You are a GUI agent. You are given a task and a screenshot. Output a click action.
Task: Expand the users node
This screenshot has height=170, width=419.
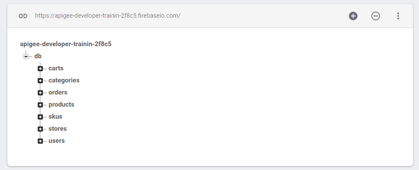(x=40, y=141)
